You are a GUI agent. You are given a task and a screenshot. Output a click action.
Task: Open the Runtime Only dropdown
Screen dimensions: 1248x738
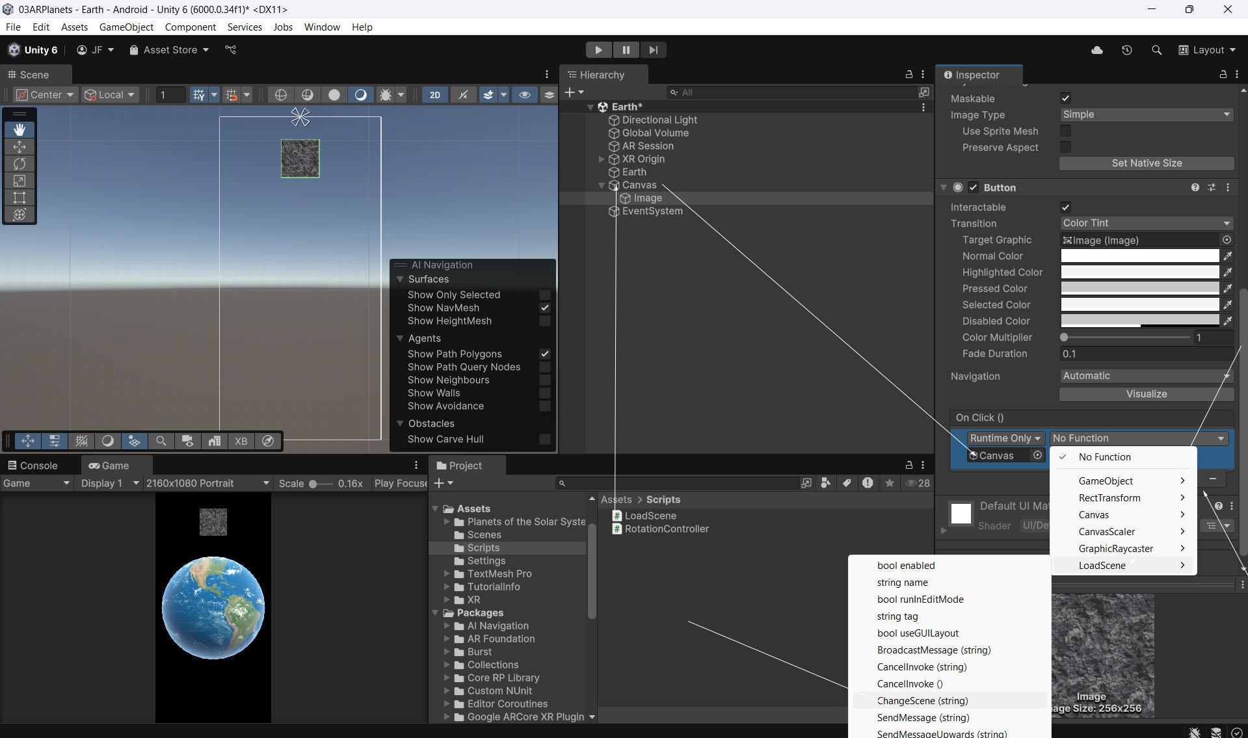tap(1005, 438)
